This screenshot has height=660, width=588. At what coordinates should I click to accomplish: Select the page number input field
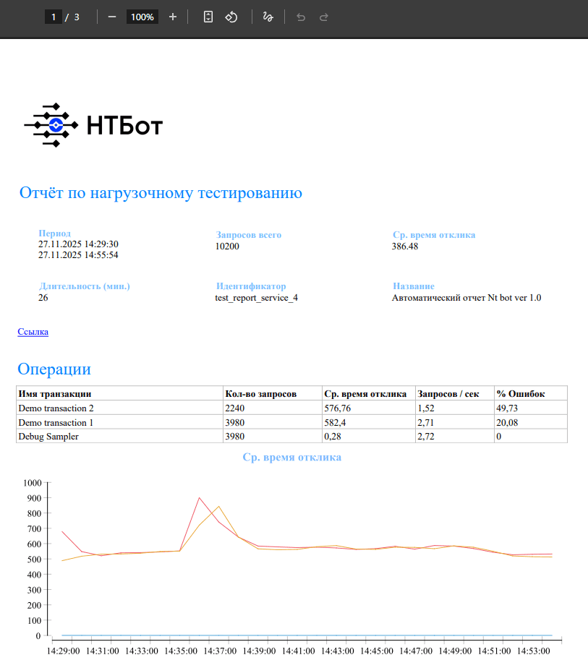pyautogui.click(x=54, y=17)
